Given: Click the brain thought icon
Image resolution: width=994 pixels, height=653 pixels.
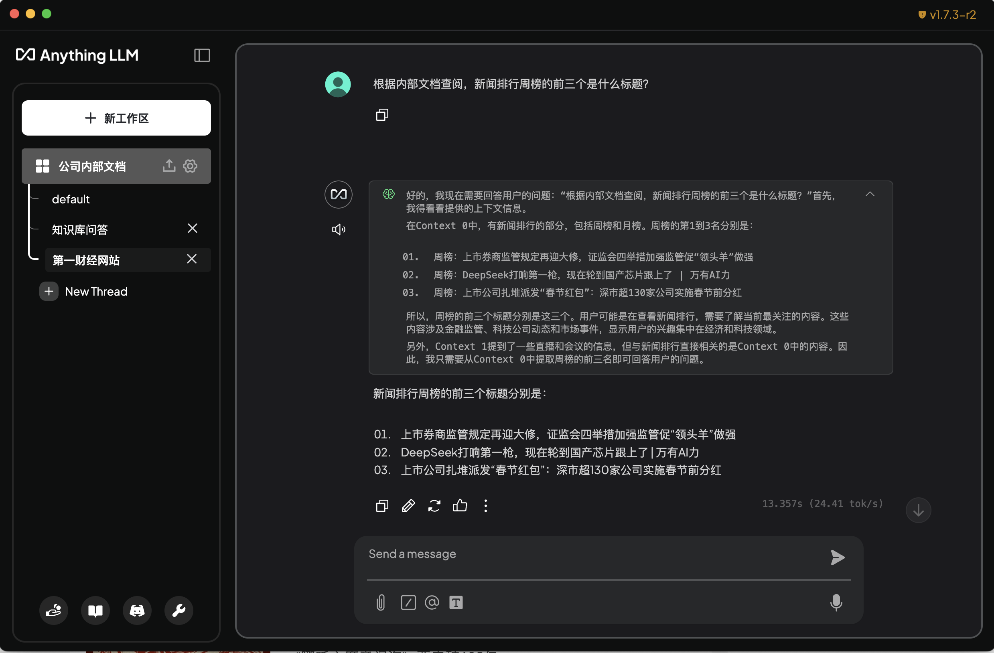Looking at the screenshot, I should click(x=389, y=194).
